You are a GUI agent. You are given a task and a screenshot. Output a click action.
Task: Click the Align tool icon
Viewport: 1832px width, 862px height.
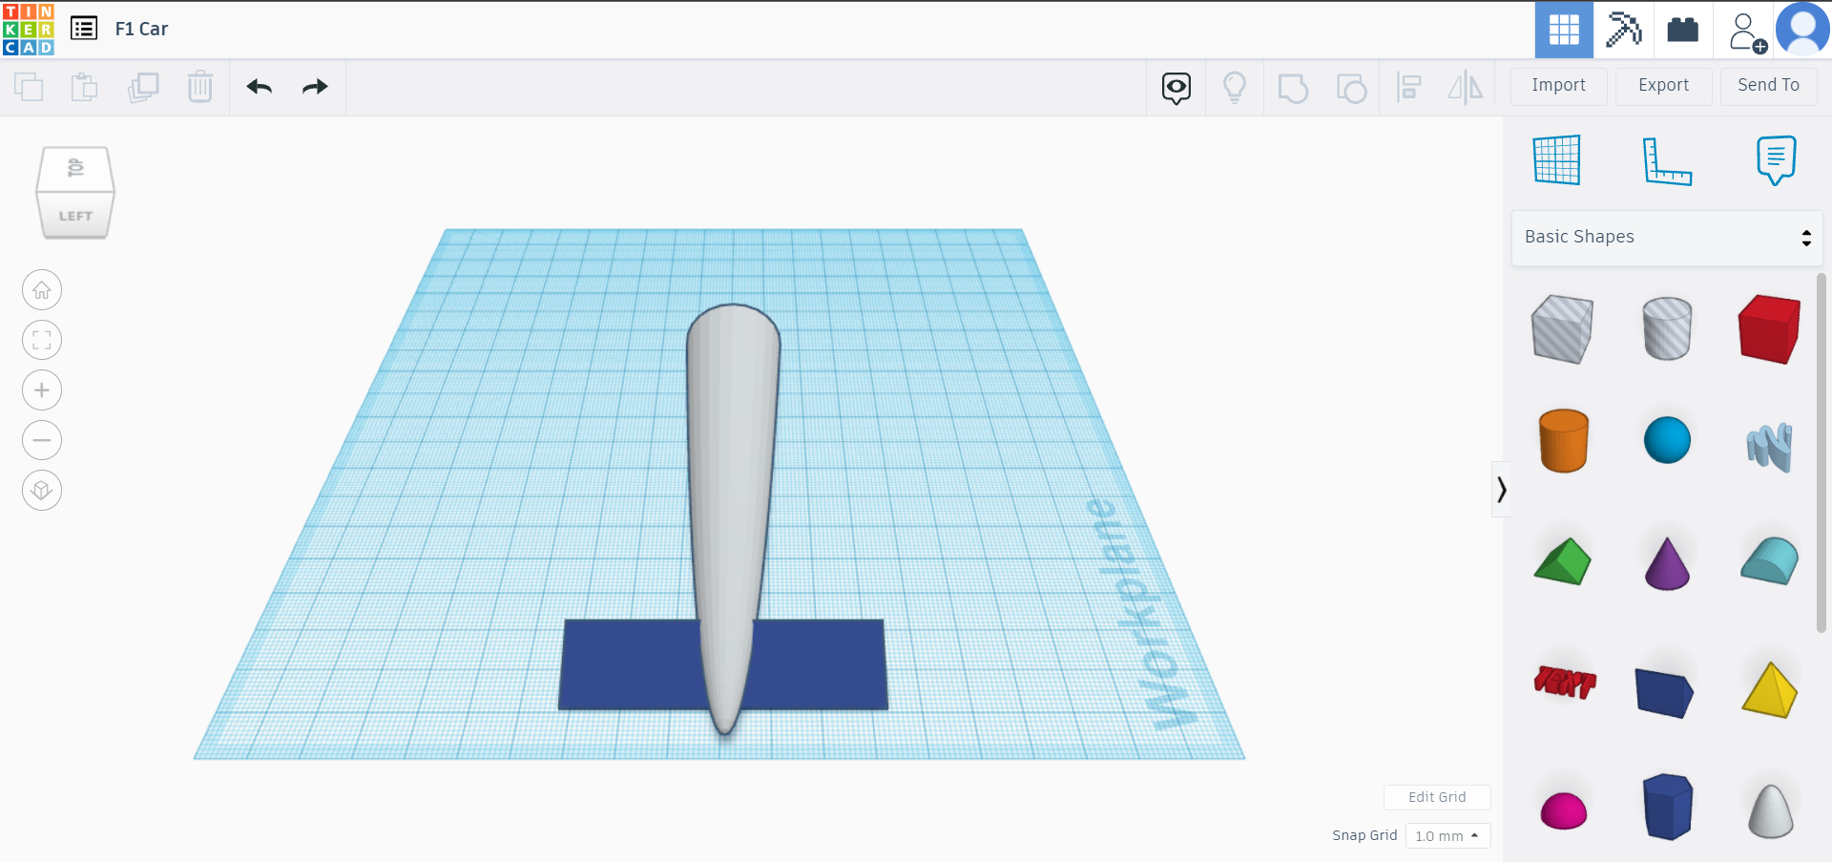click(x=1409, y=88)
